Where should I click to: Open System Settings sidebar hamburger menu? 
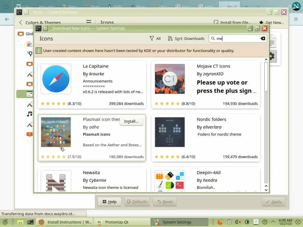click(x=89, y=22)
